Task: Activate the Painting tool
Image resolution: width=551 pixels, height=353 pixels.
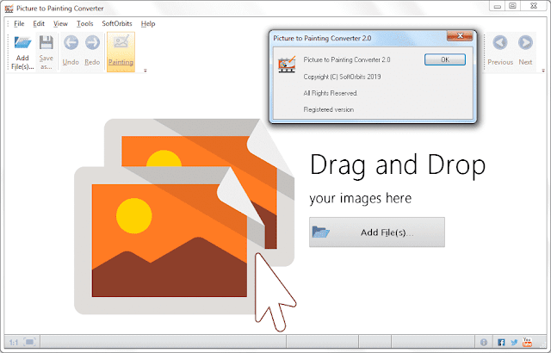Action: [x=121, y=52]
